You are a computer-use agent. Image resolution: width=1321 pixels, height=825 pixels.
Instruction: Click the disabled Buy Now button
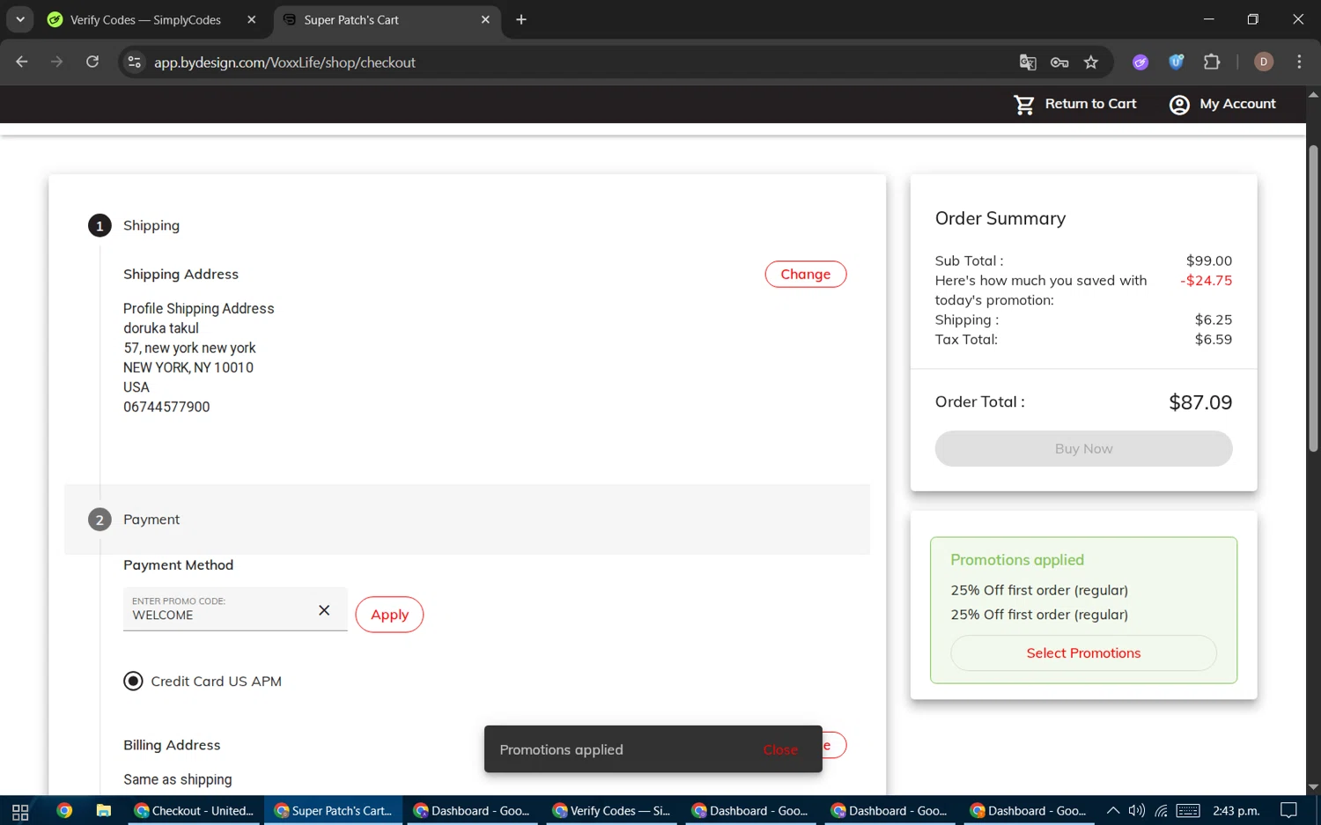pyautogui.click(x=1083, y=449)
